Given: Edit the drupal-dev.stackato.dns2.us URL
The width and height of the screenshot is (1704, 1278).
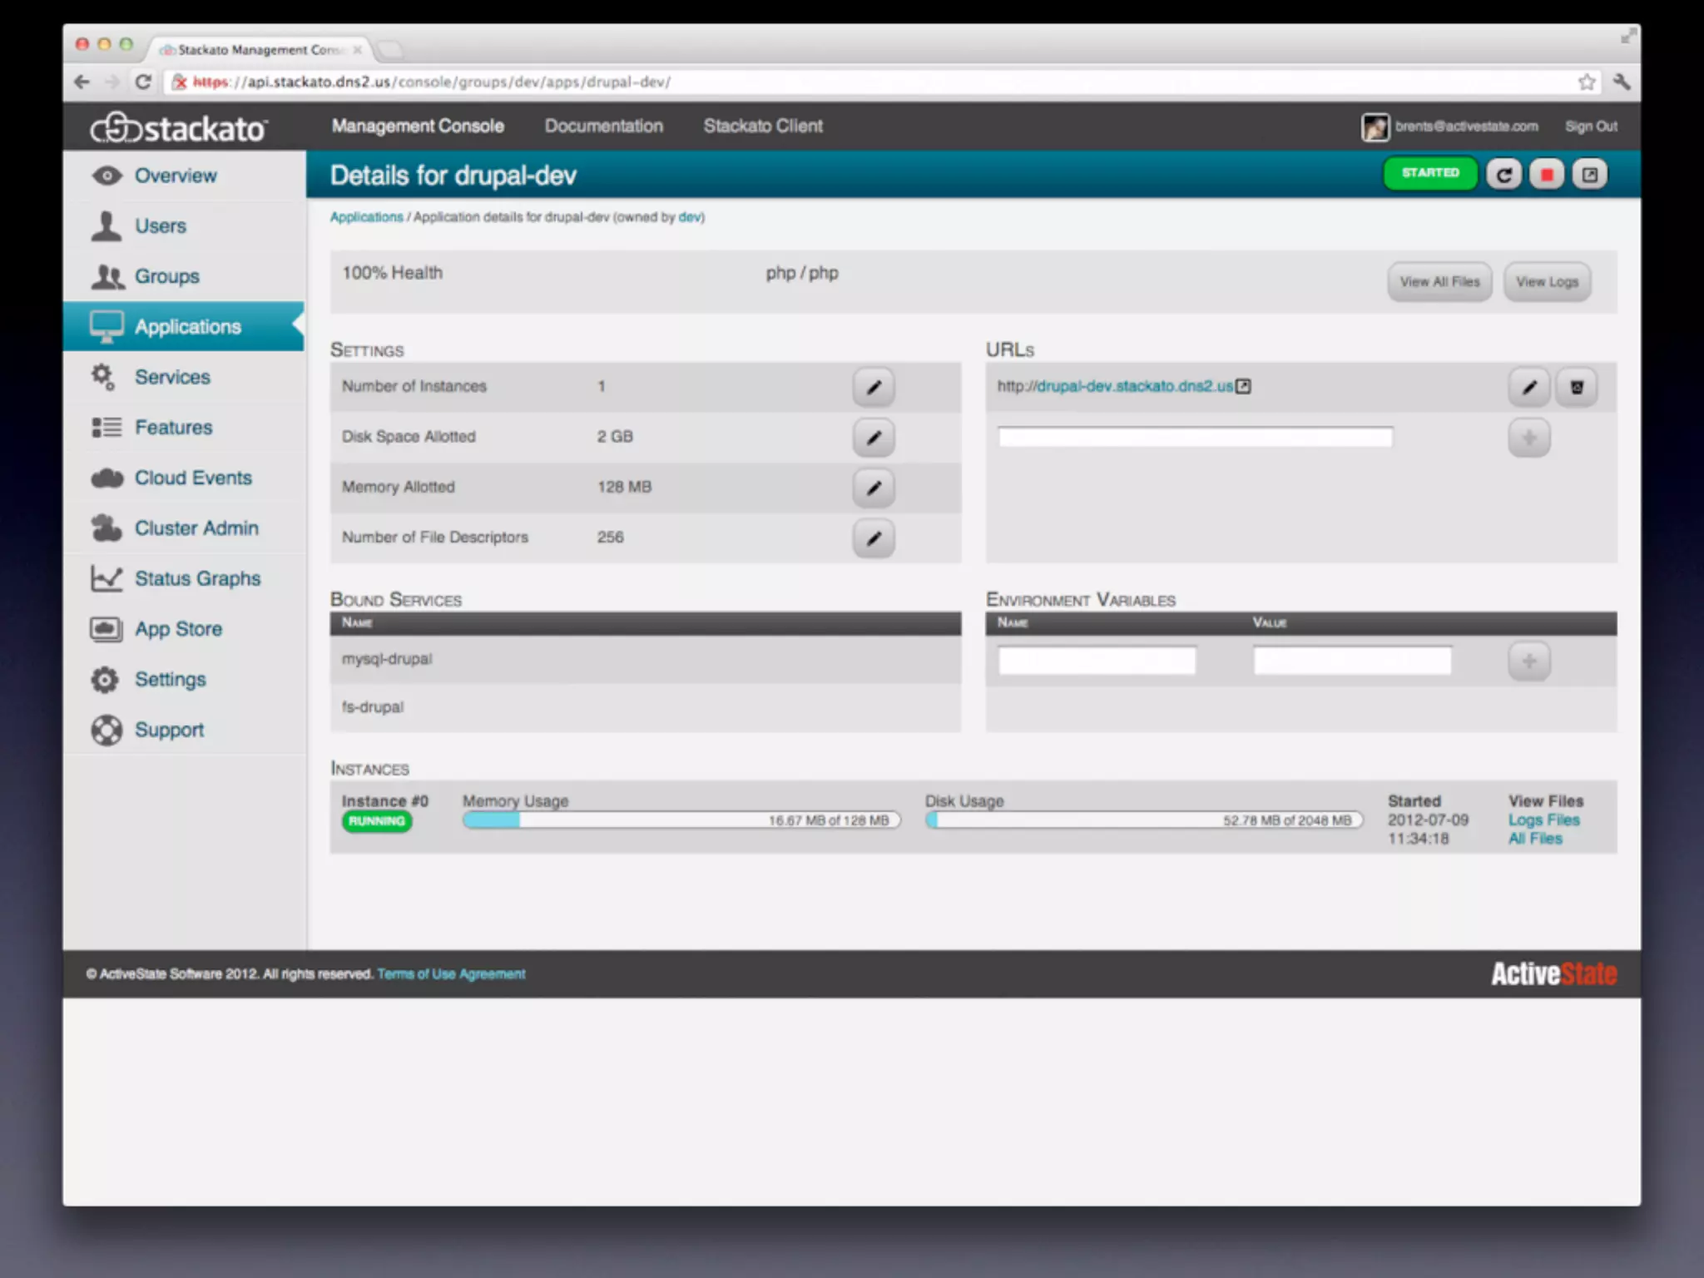Looking at the screenshot, I should pyautogui.click(x=1528, y=387).
